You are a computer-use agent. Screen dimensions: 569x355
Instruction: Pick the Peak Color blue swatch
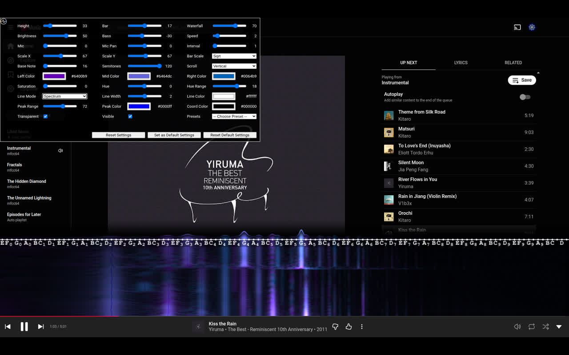coord(139,106)
